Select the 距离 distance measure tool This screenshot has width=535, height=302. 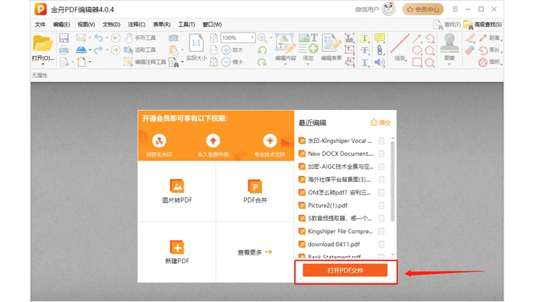[490, 38]
